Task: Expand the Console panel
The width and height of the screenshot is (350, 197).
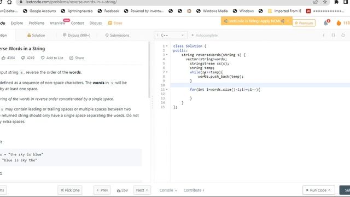Action: [x=168, y=190]
